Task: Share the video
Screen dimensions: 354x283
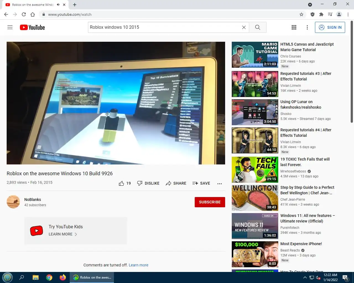Action: 176,183
